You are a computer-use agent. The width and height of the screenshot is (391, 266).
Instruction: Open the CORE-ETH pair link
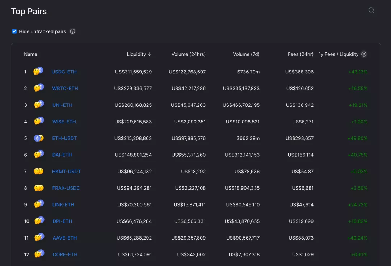click(x=65, y=254)
